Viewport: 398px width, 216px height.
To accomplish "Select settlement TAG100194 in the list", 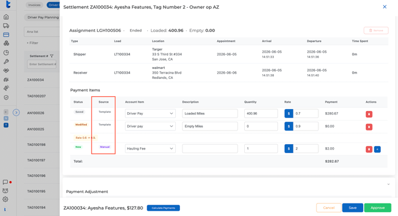I will 36,208.
